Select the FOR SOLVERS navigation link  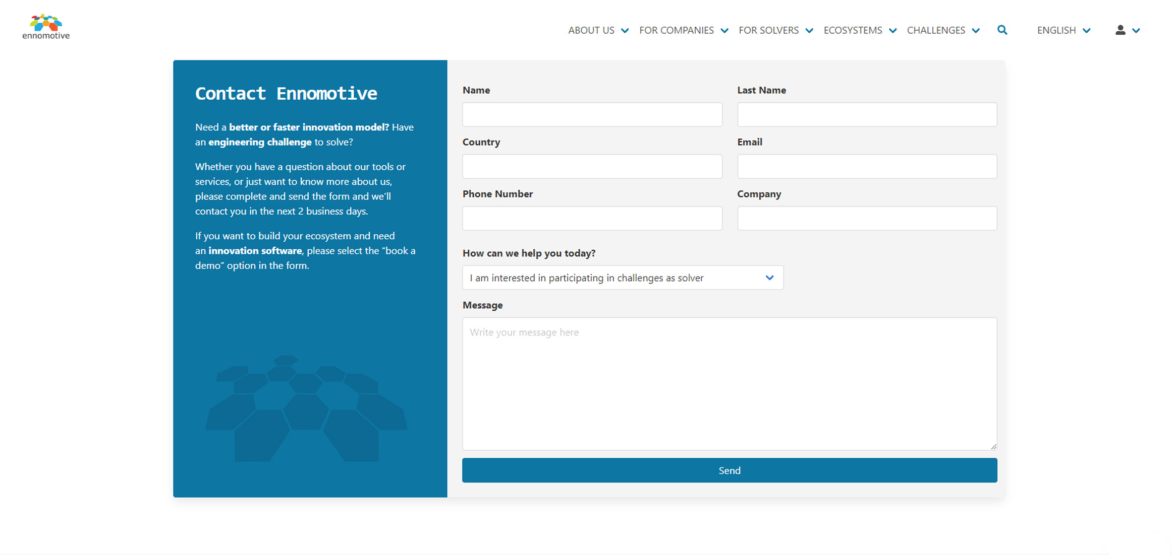point(768,30)
